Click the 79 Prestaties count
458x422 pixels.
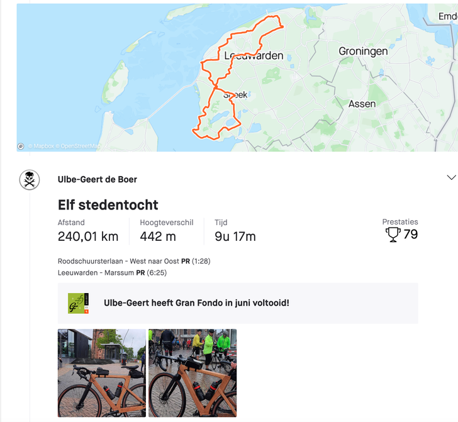[x=410, y=235]
